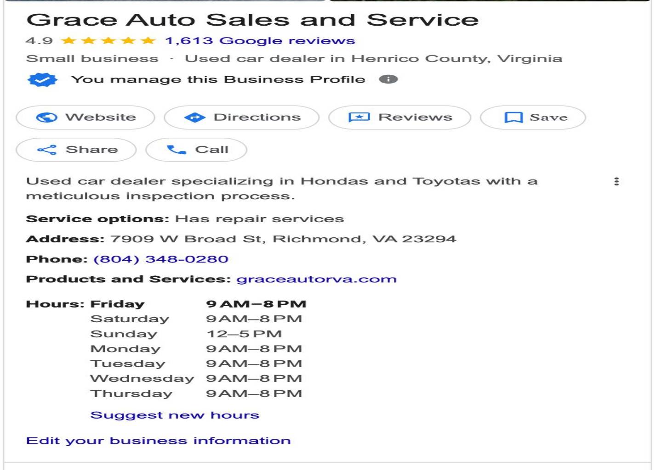Click the phone Call icon
The height and width of the screenshot is (470, 662).
[x=176, y=150]
